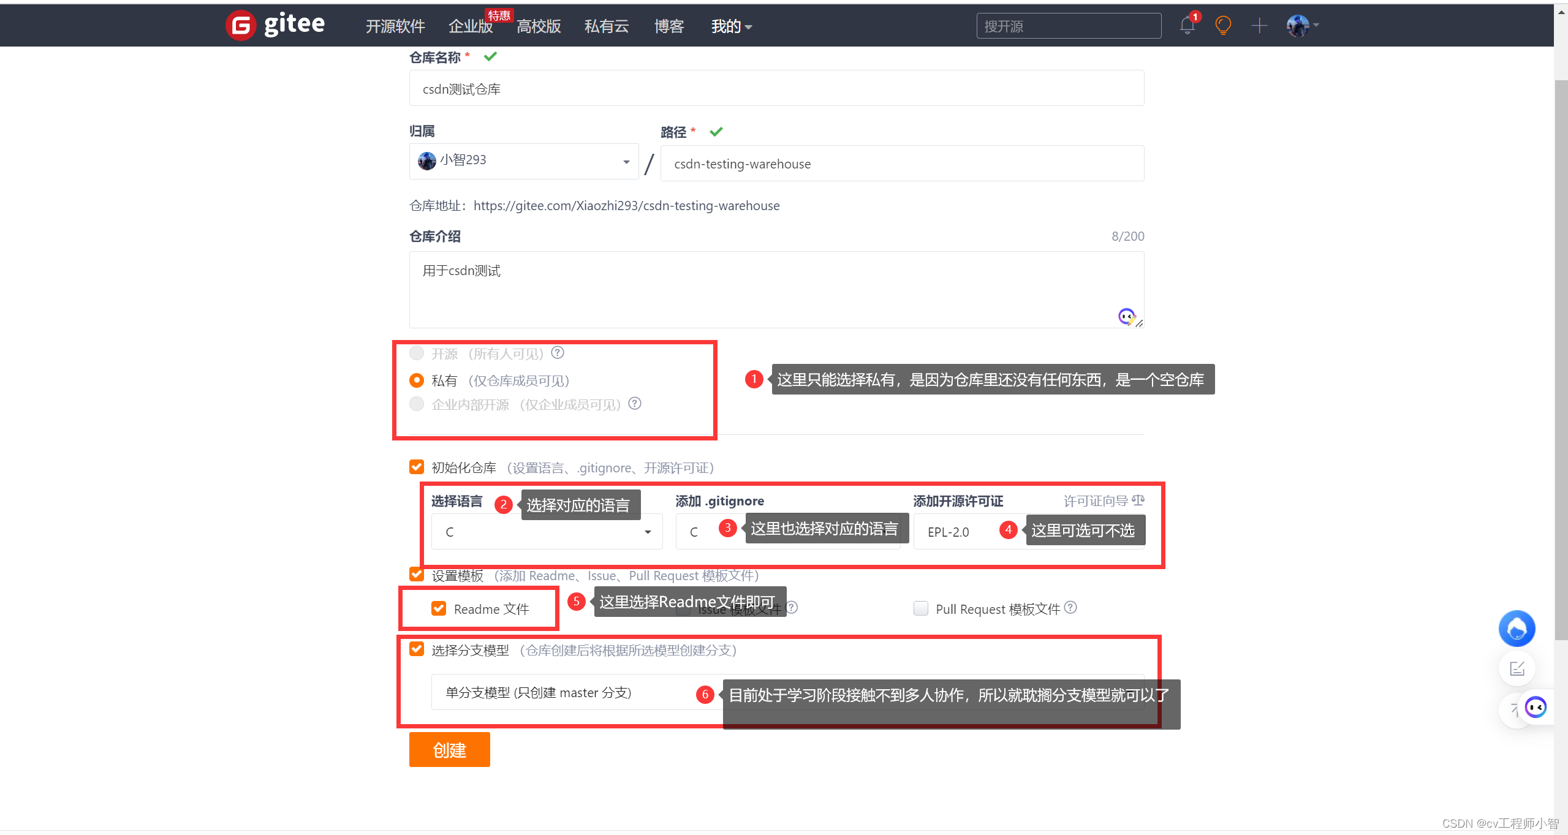Click the Gitee logo
The image size is (1568, 835).
(275, 25)
